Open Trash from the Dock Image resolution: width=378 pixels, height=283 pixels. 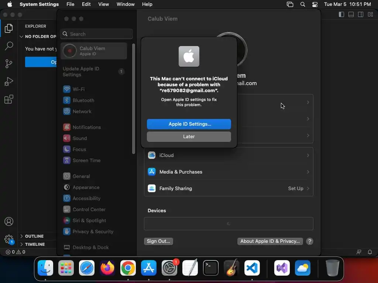click(x=333, y=268)
